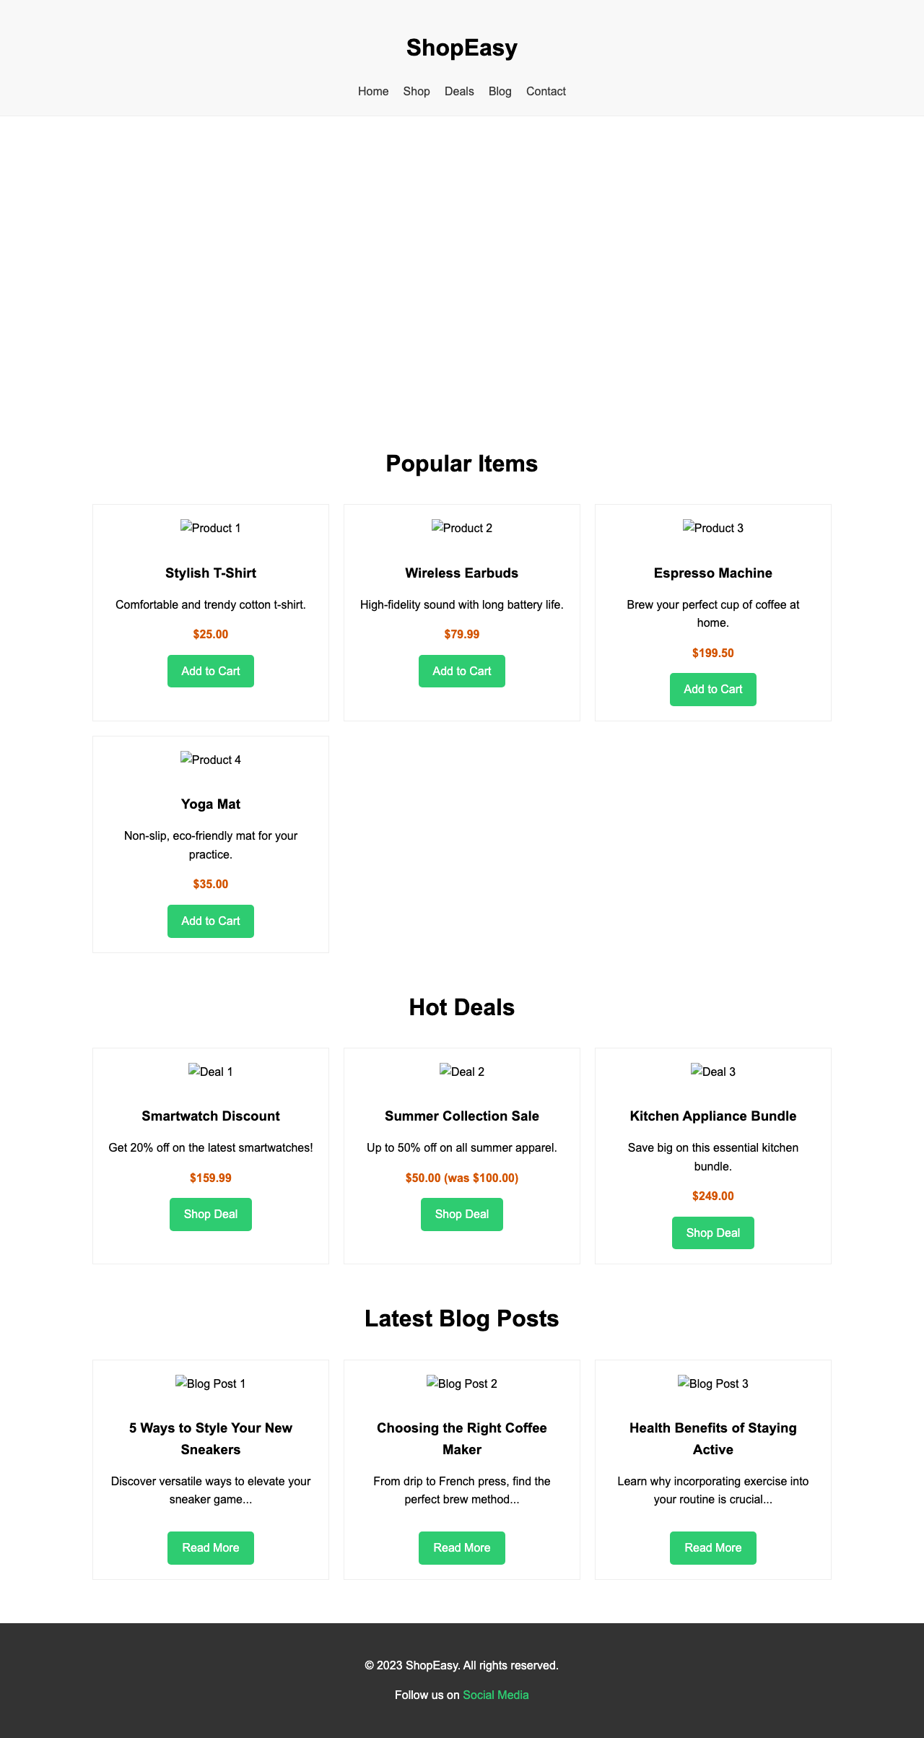Read more about choosing a coffee maker
The height and width of the screenshot is (1738, 924).
pos(461,1547)
